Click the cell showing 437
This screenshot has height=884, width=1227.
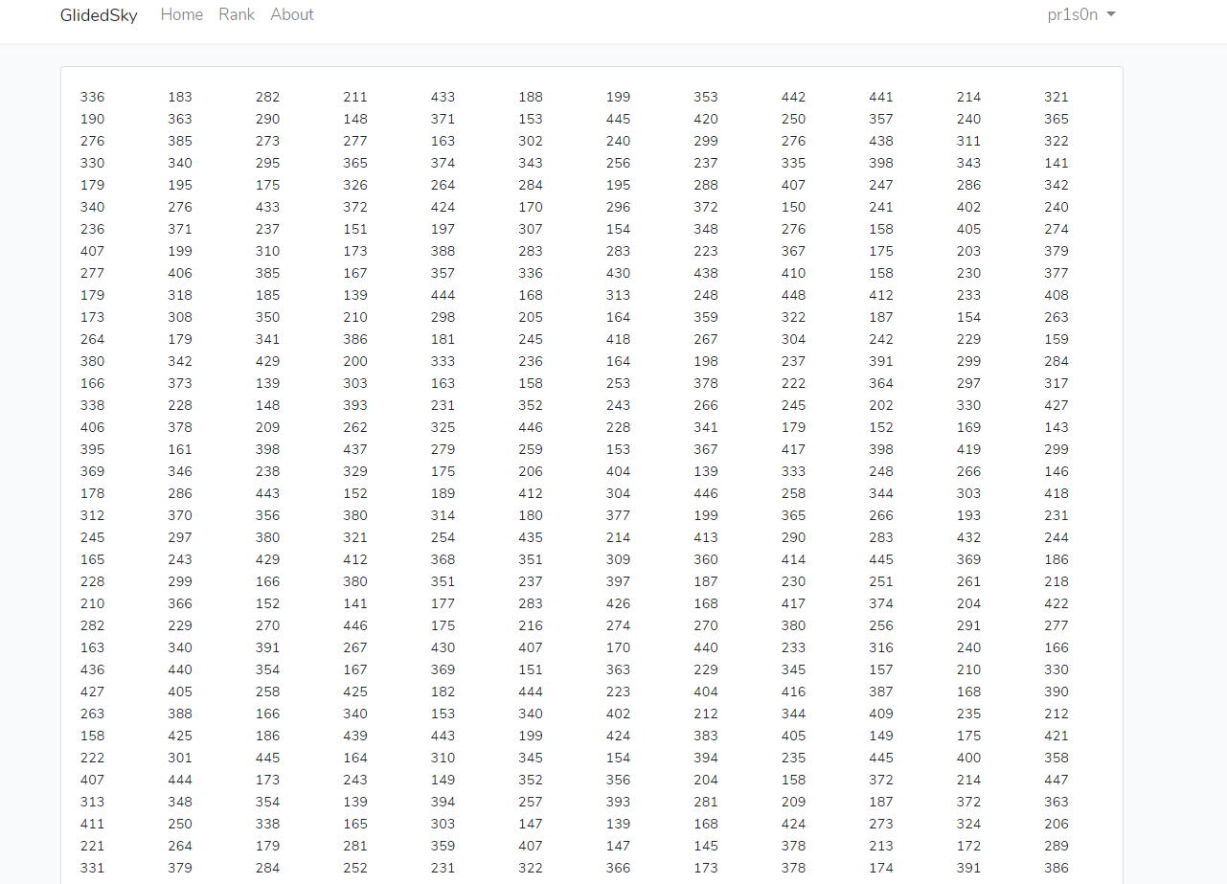(355, 449)
